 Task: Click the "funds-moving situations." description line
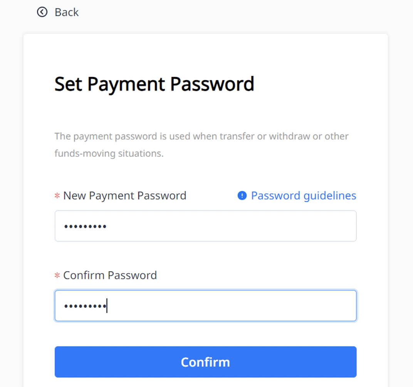[109, 153]
